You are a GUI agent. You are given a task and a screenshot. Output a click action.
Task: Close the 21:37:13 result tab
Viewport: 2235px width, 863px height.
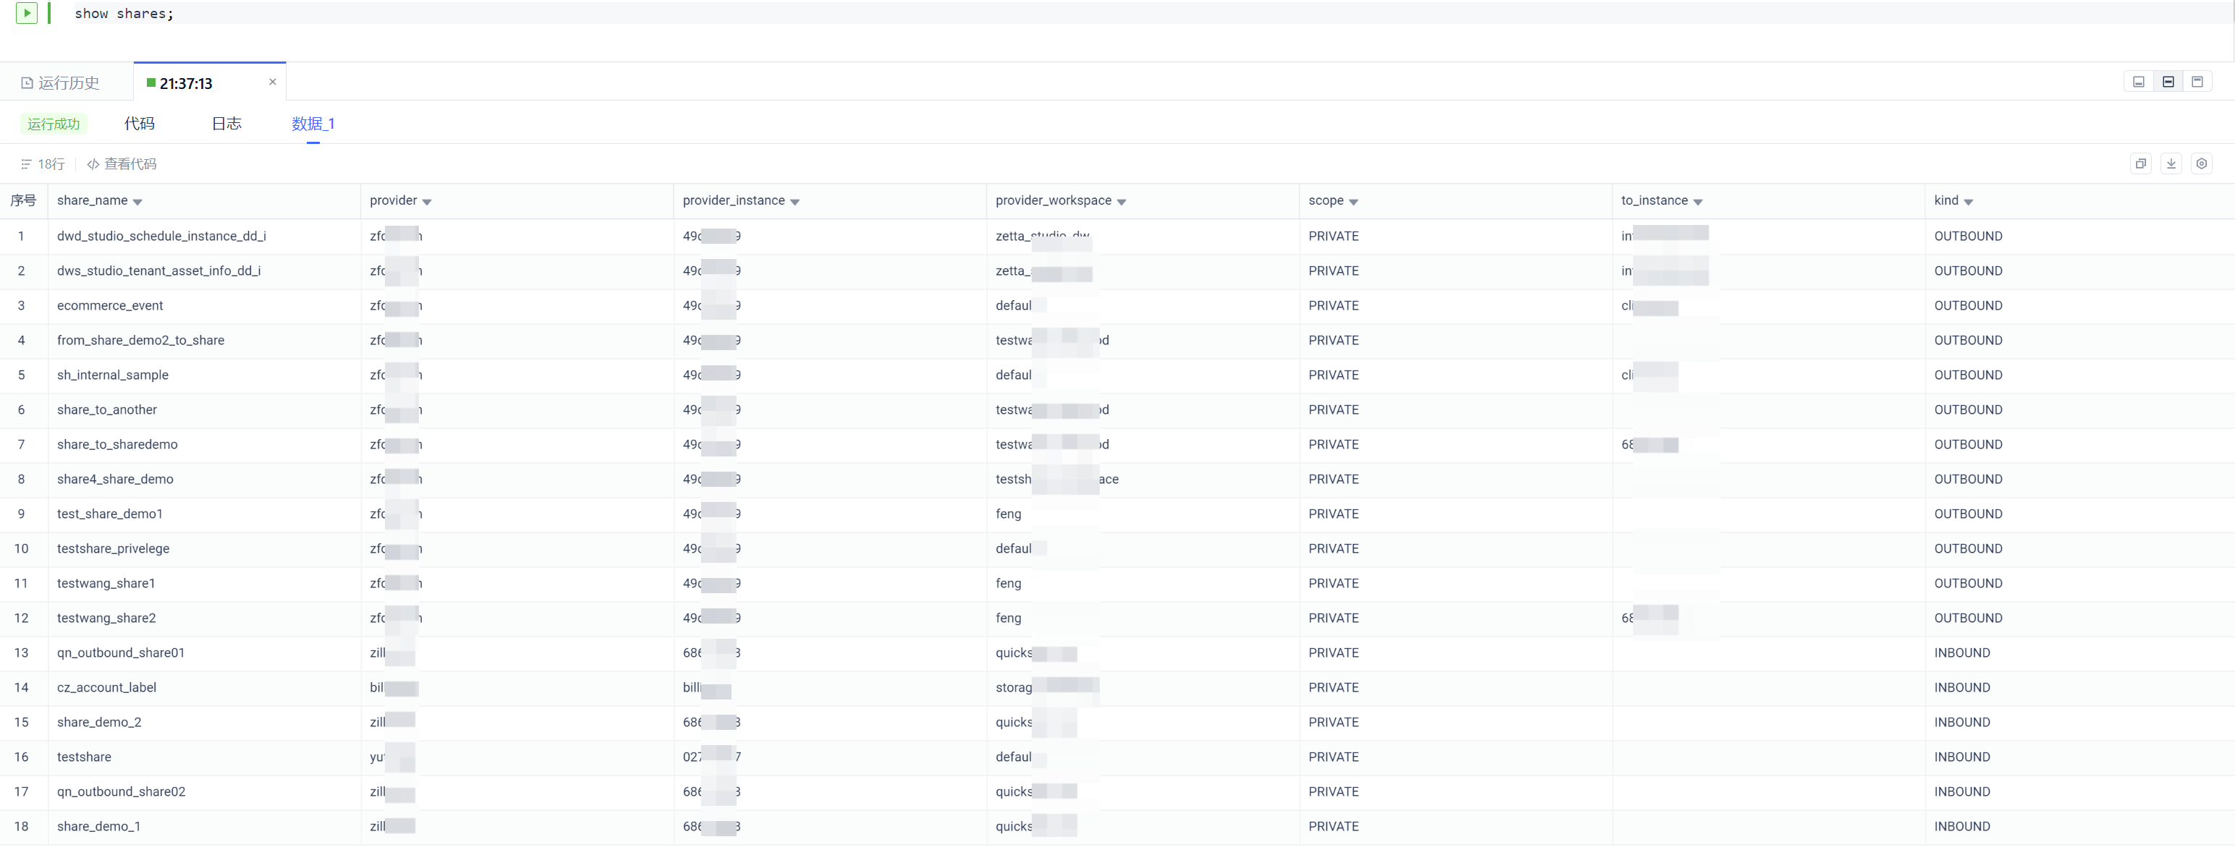click(273, 82)
